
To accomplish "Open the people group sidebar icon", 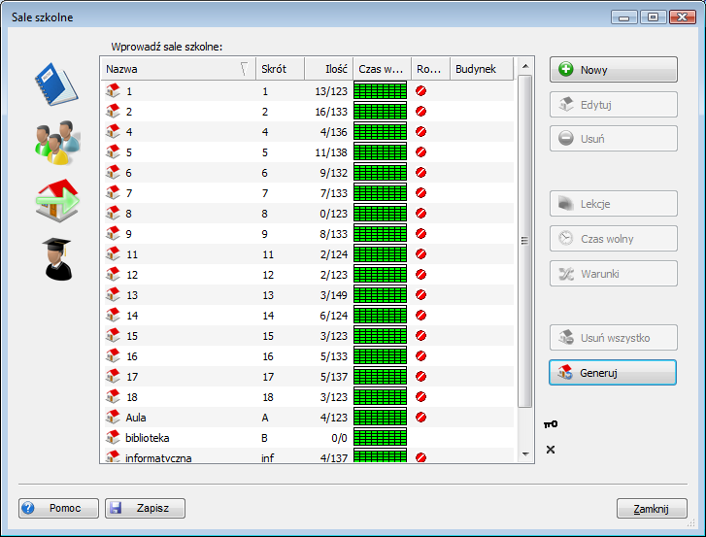I will [57, 142].
